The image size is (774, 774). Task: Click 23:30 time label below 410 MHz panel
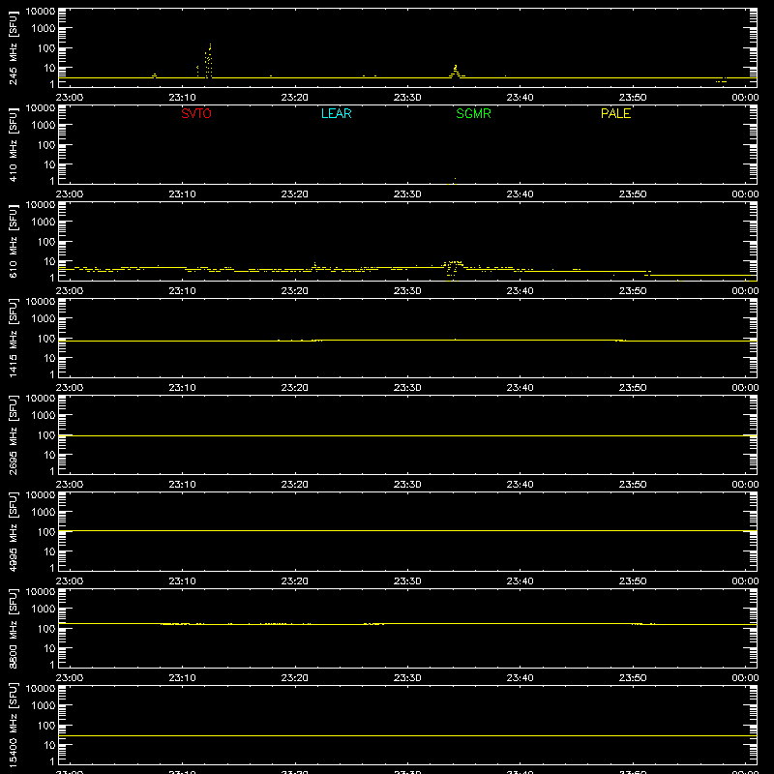click(407, 194)
